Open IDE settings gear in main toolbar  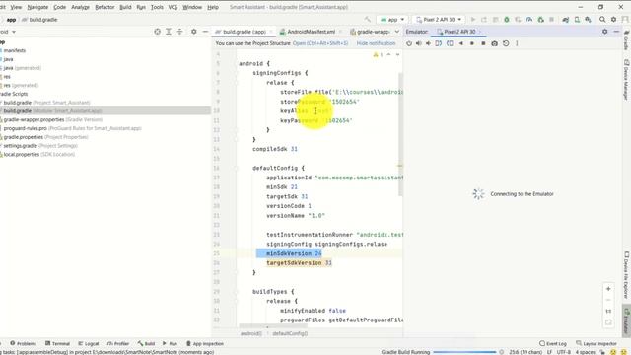[613, 20]
